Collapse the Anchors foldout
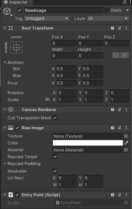 5,62
